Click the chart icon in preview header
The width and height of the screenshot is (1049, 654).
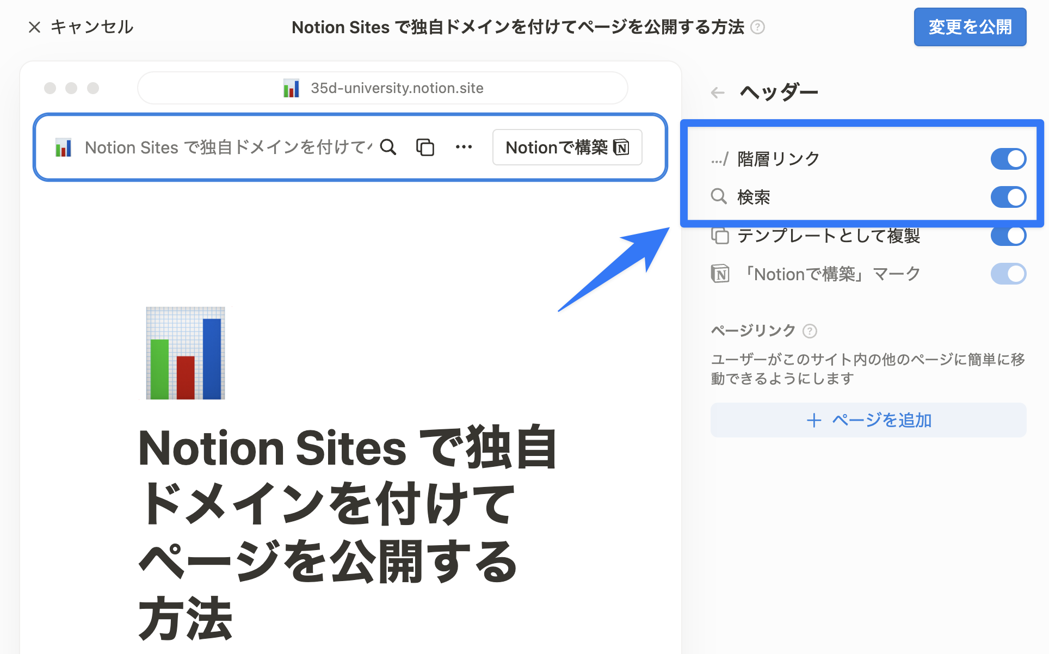(x=64, y=147)
